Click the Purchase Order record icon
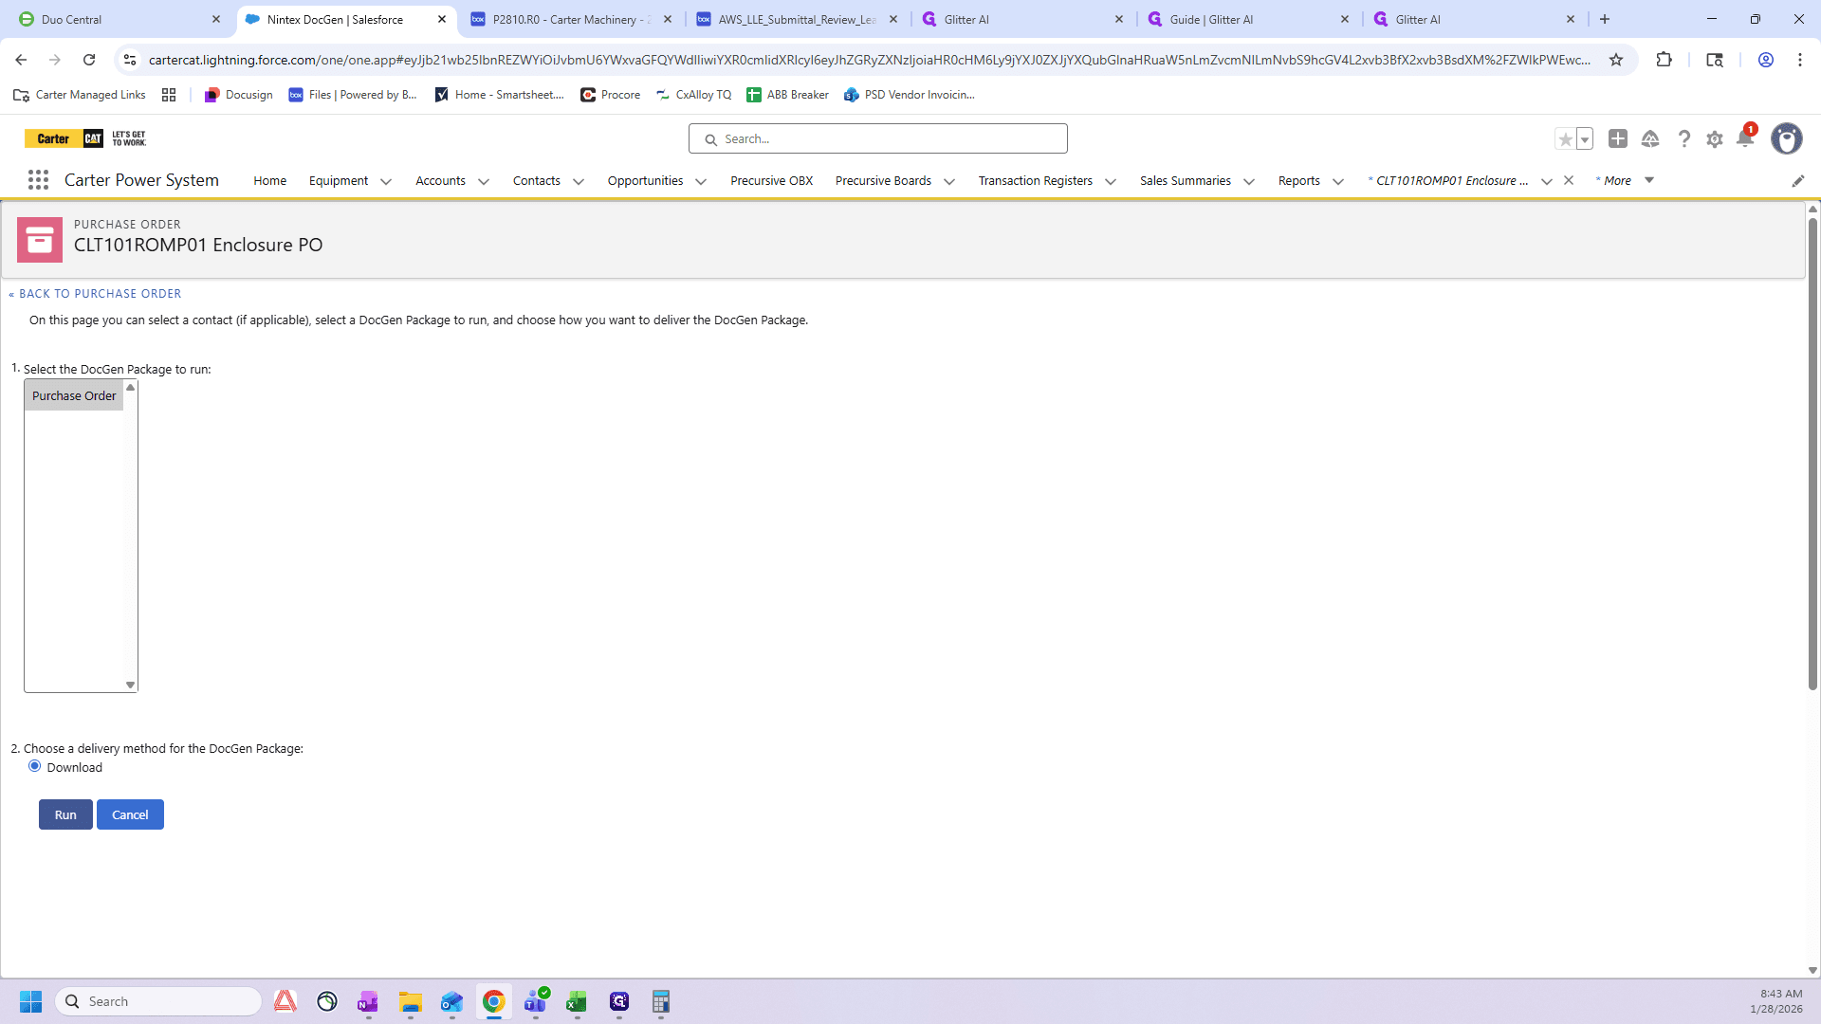1821x1024 pixels. (x=40, y=240)
